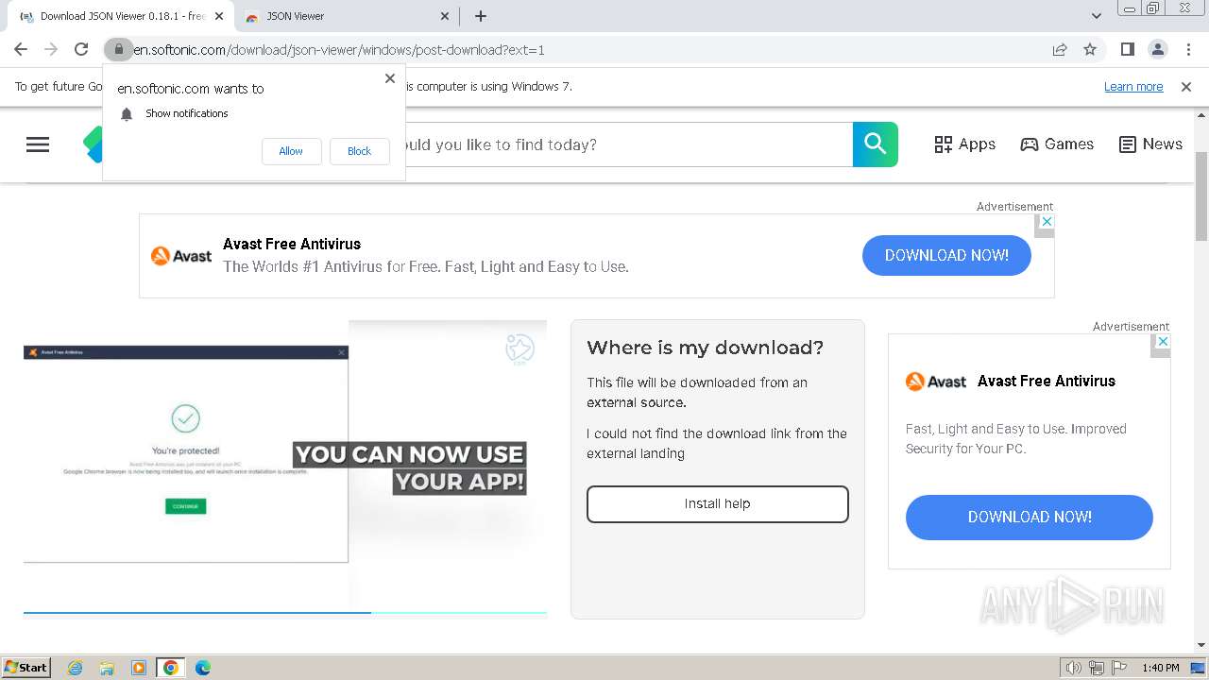The image size is (1209, 680).
Task: Select the Download JSON Viewer 0.18.1 tab
Action: pyautogui.click(x=120, y=16)
